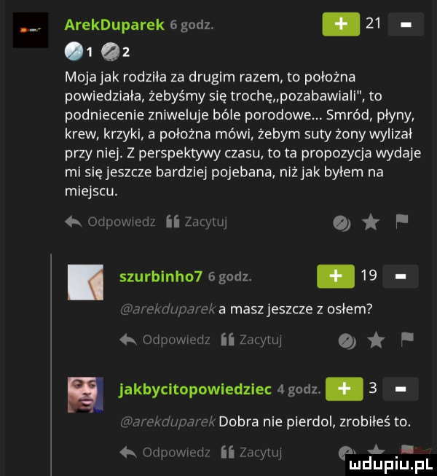Award a badge to szurbinho7's reply
437x476 pixels.
(347, 342)
